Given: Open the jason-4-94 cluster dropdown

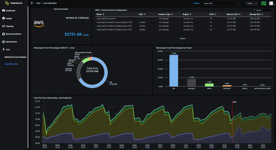Looking at the screenshot, I should (x=222, y=3).
